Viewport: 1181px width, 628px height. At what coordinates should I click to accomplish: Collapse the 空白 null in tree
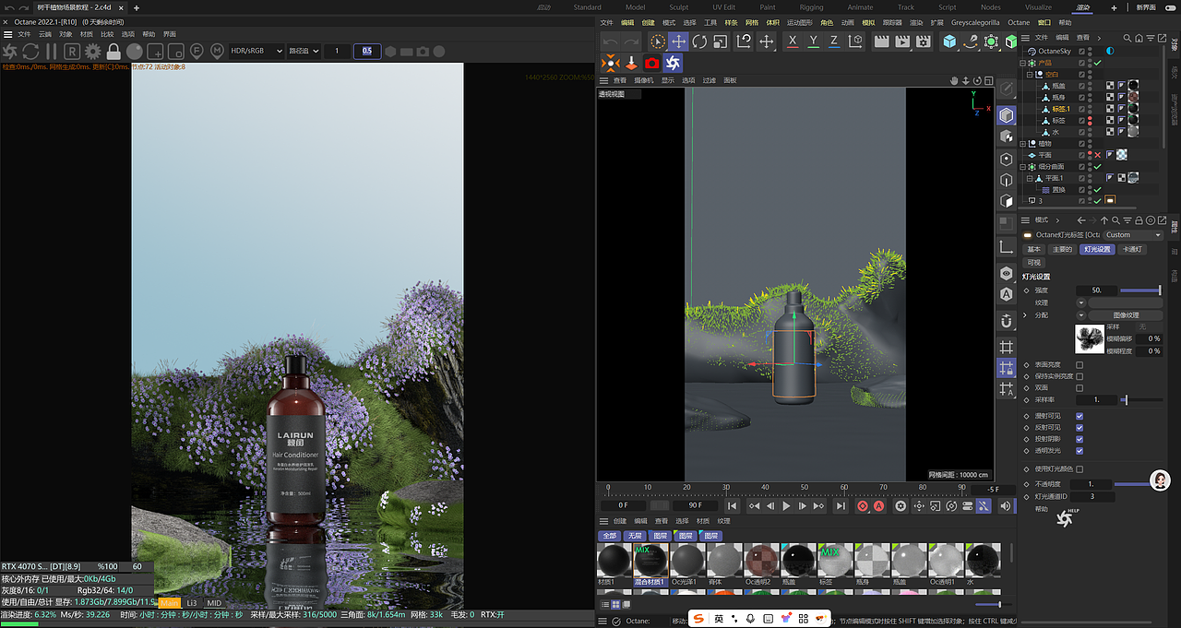click(x=1029, y=74)
